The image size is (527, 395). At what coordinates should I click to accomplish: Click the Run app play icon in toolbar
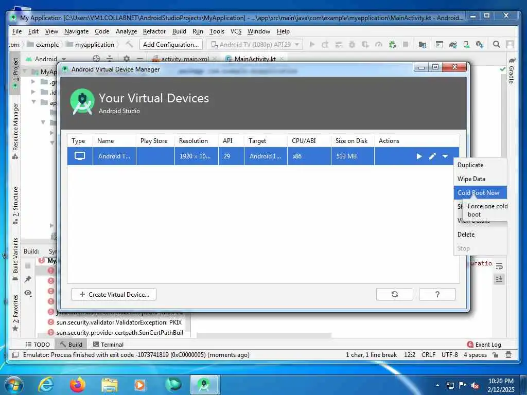(312, 44)
